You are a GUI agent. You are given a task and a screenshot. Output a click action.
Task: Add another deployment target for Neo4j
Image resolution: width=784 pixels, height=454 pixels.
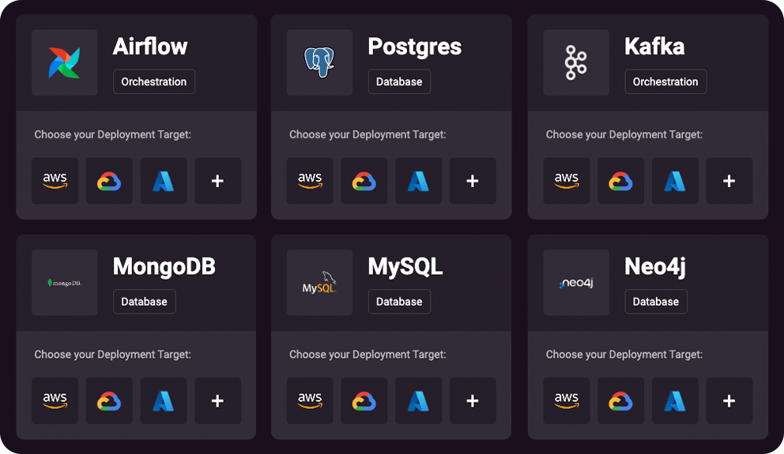(x=729, y=400)
